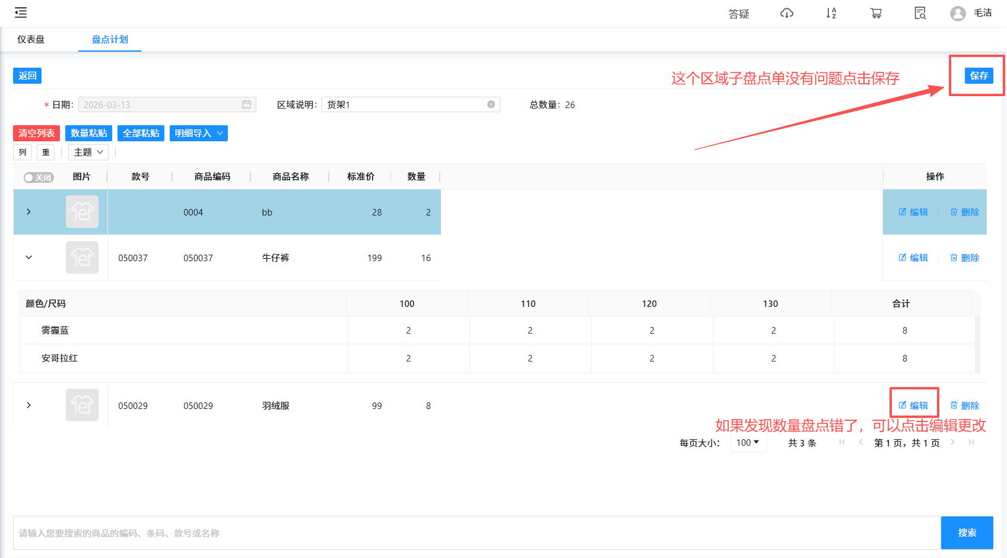
Task: Open the page size 100 selector
Action: (748, 443)
